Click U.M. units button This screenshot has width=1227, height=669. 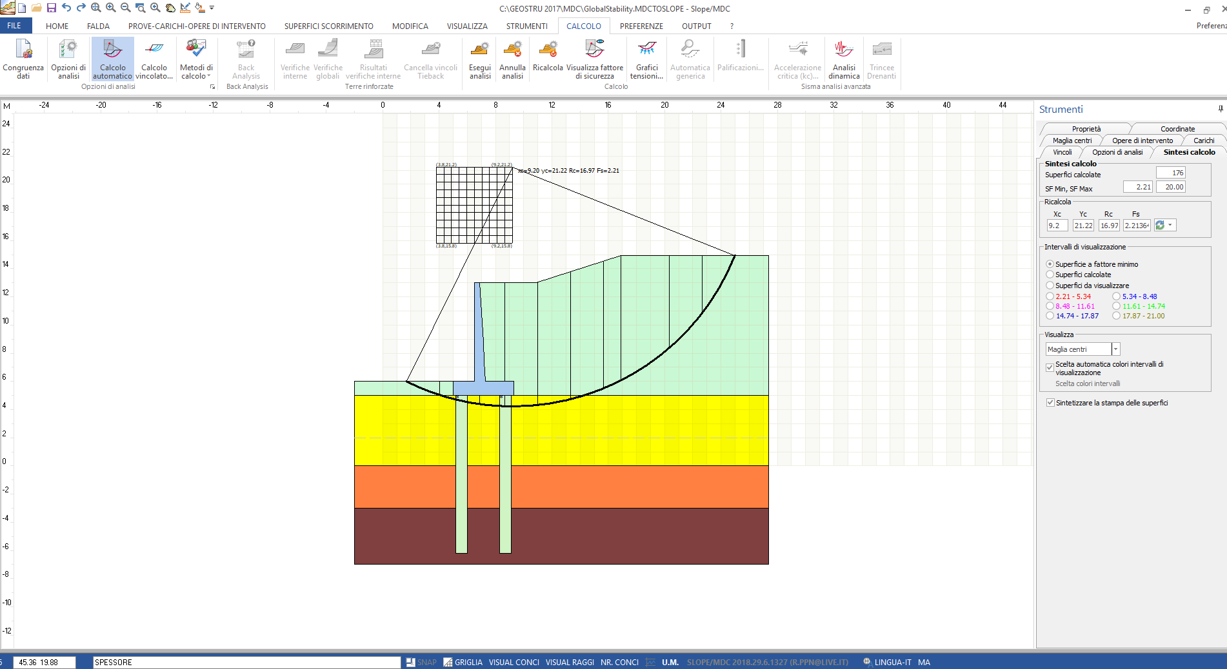click(670, 662)
